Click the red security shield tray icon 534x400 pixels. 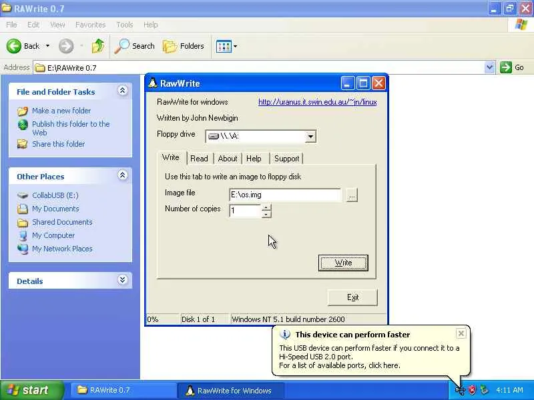click(x=472, y=390)
